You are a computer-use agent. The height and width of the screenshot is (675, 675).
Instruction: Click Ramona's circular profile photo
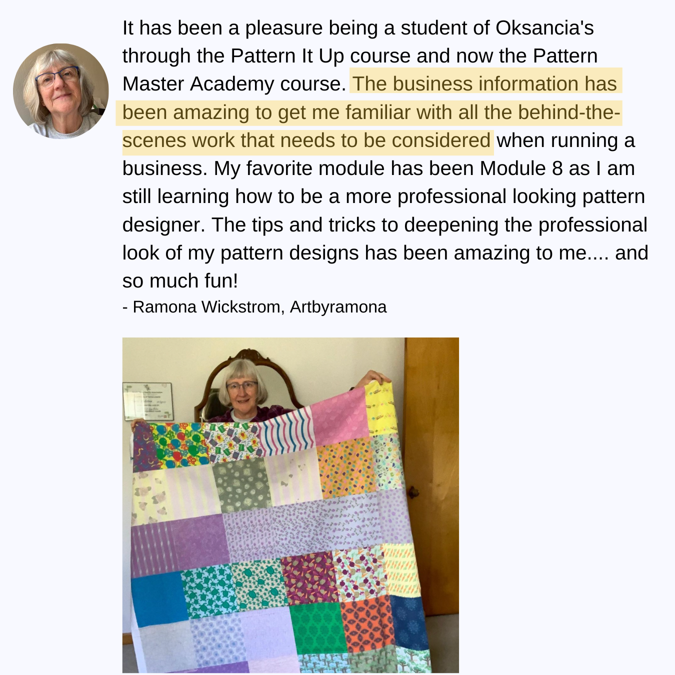[x=61, y=91]
